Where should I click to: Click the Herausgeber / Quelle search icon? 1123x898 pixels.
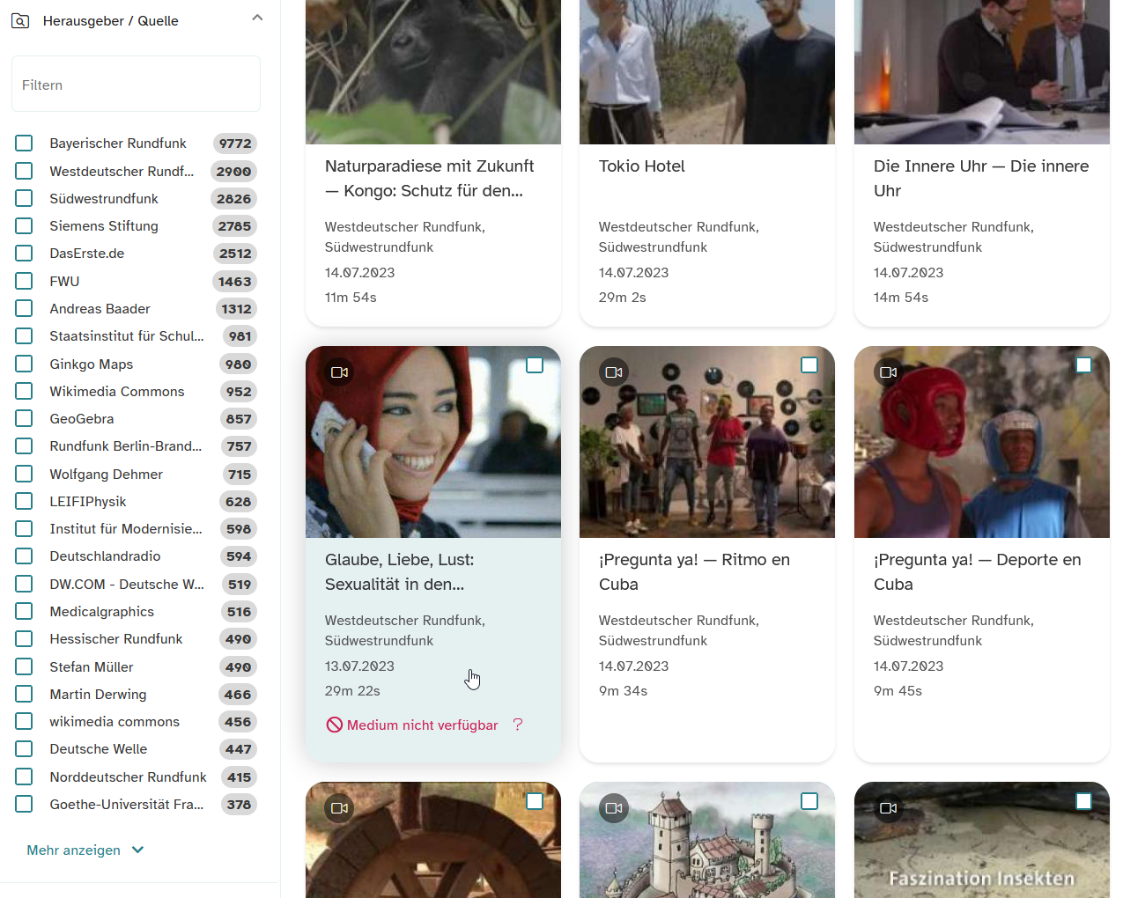coord(20,20)
